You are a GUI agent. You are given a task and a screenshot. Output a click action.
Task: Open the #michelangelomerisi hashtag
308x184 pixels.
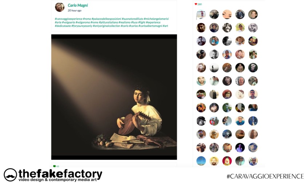(156, 19)
